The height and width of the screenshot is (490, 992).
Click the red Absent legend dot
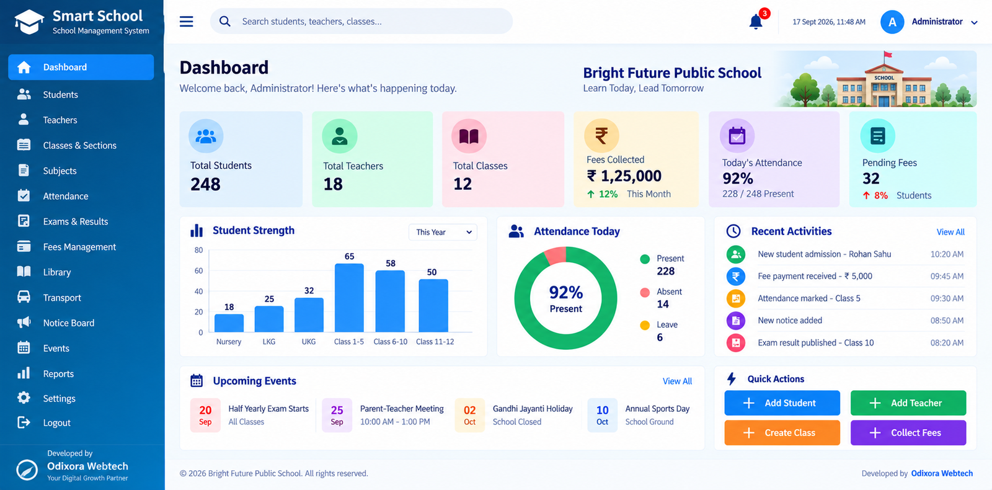point(645,292)
